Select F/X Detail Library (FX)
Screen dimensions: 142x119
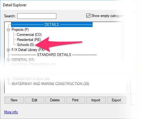point(28,50)
